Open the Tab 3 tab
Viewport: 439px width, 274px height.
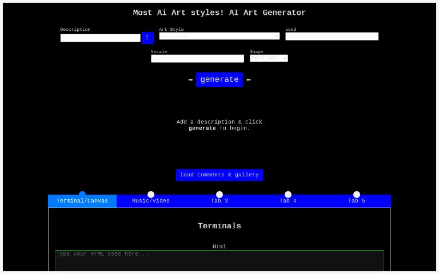[219, 201]
